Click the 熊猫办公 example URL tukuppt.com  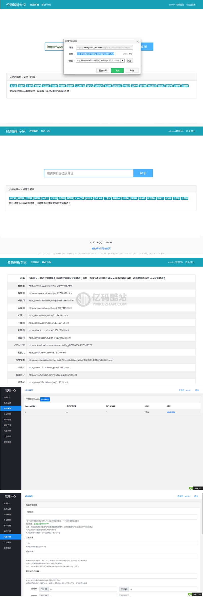53,375
